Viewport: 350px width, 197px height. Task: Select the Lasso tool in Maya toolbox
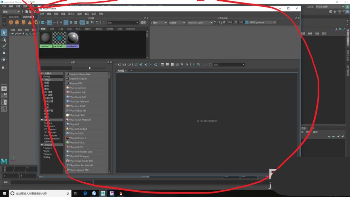click(4, 40)
